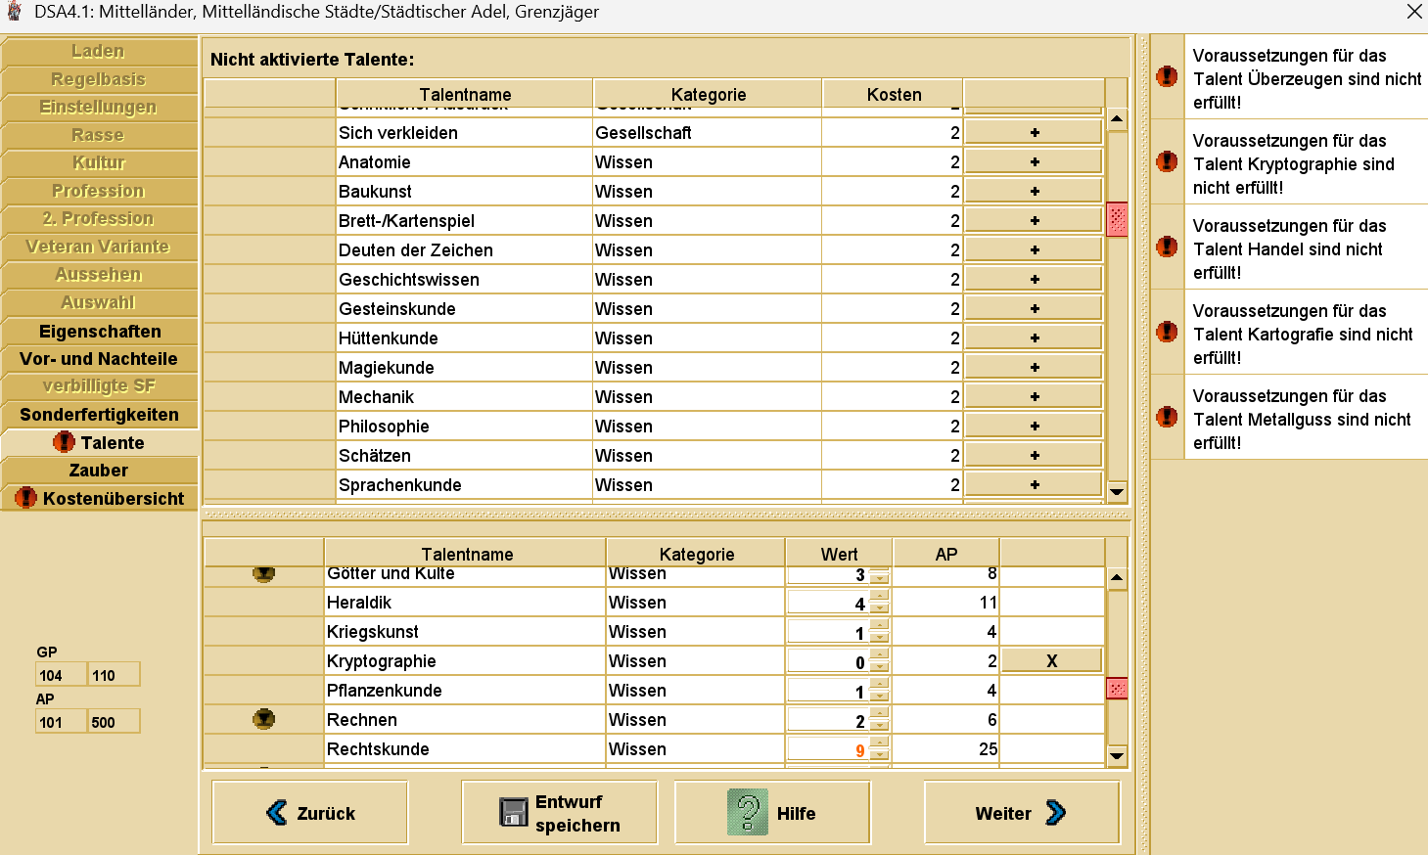Viewport: 1428px width, 855px height.
Task: Click the down arrow of upper table scrollbar
Action: click(1117, 491)
